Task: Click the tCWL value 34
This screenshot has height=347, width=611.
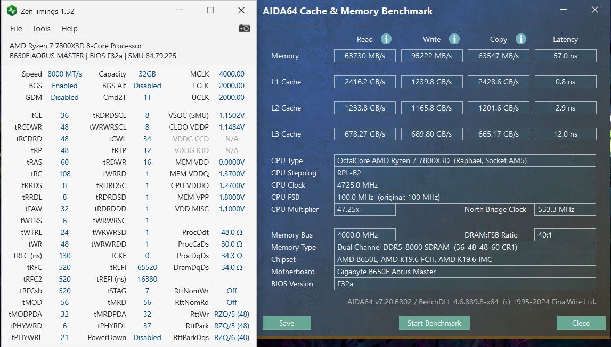Action: pyautogui.click(x=148, y=139)
